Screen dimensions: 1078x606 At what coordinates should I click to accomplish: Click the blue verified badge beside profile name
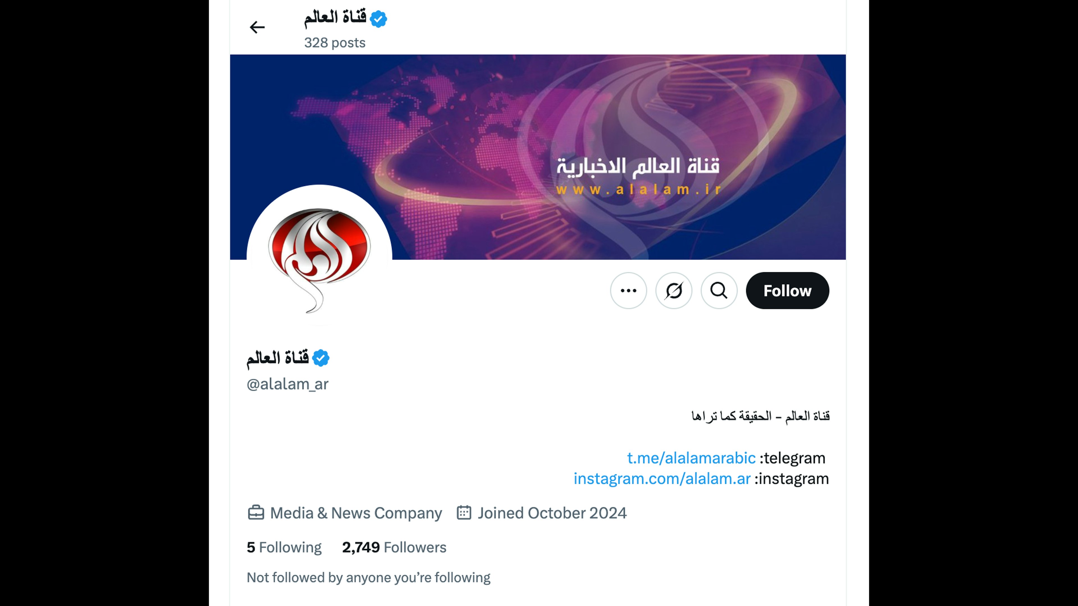(x=321, y=358)
